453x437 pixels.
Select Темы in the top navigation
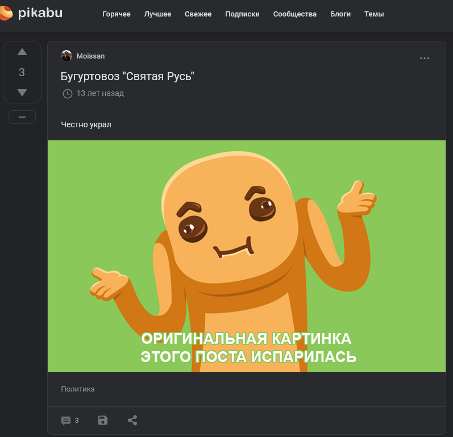[374, 14]
